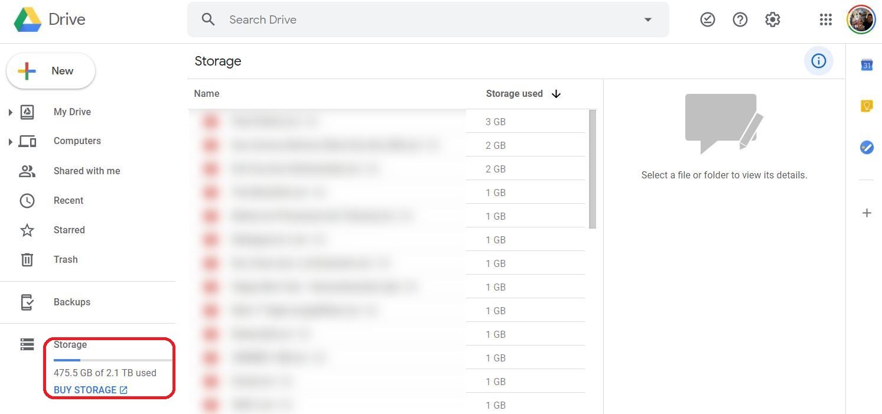Click the plus icon to get add-ons

coord(867,213)
